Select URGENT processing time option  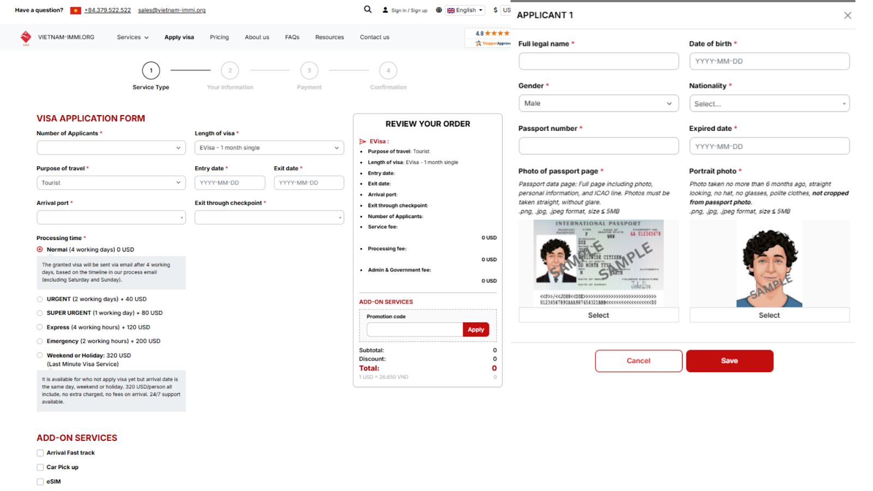coord(40,299)
